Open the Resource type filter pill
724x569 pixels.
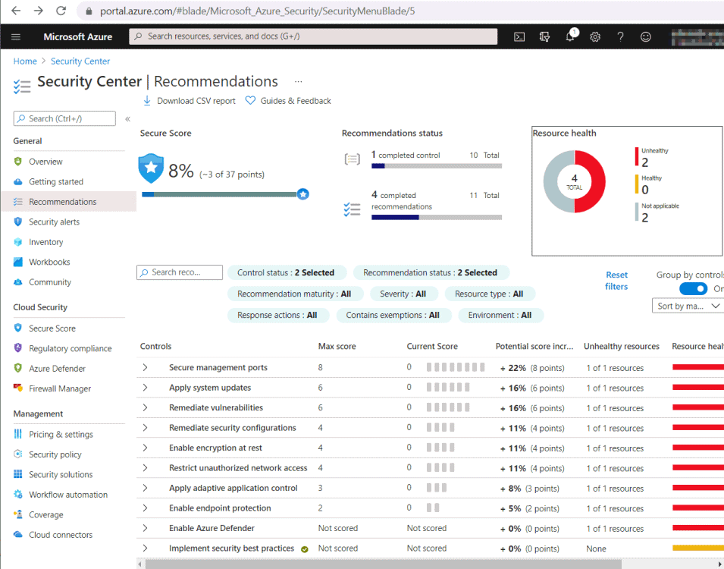(x=490, y=294)
